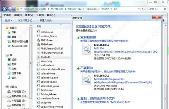Open the 帮助(H) menu
169x109 pixels.
tap(51, 15)
